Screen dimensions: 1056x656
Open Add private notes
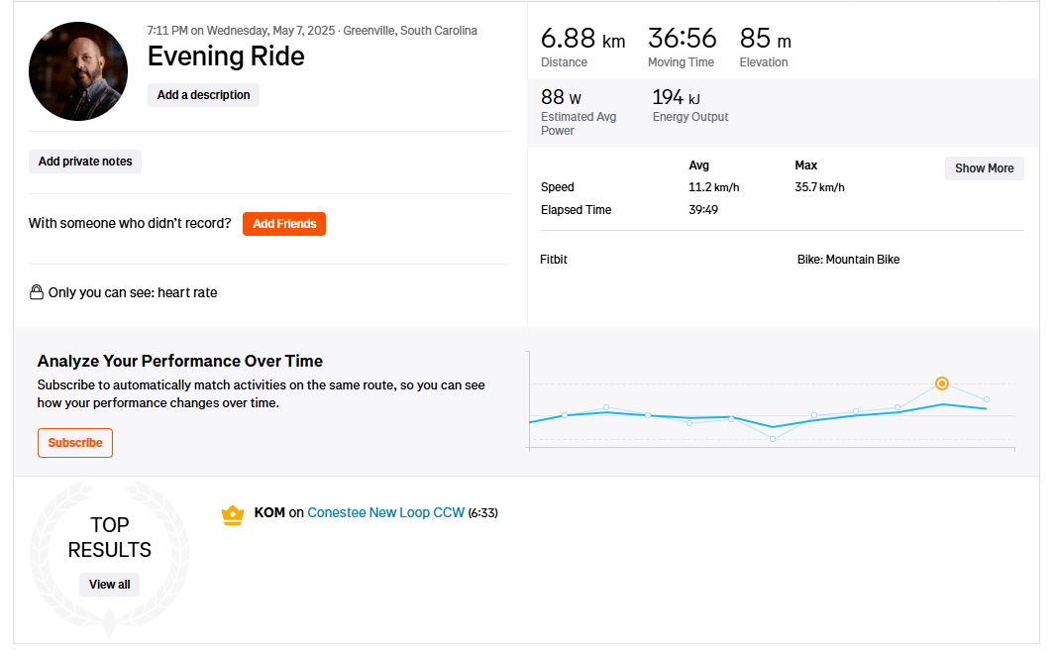click(85, 162)
